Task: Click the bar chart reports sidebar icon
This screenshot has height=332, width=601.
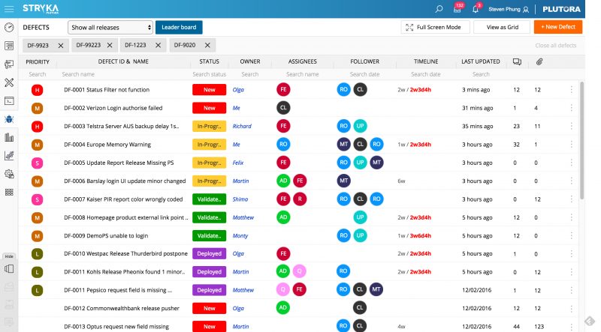Action: (x=9, y=137)
